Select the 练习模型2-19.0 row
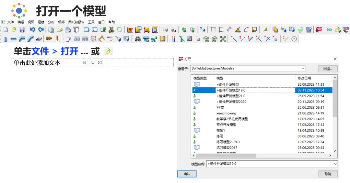 [262, 142]
